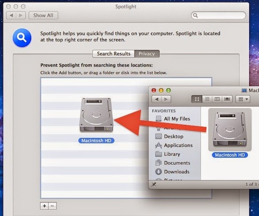This screenshot has height=216, width=259.
Task: Select Macintosh HD icon in the privacy list
Action: (97, 115)
